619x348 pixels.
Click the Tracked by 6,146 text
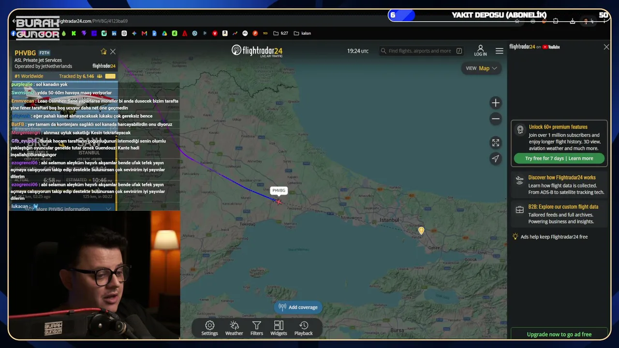coord(76,76)
